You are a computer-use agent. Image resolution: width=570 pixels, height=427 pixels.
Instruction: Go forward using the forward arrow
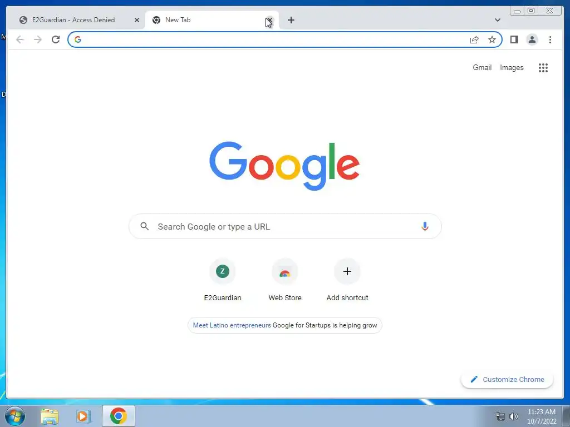tap(38, 39)
